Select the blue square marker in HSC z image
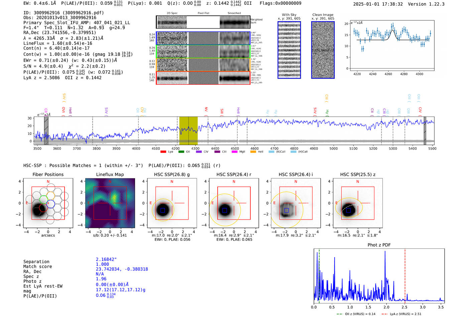The image size is (468, 319). click(348, 210)
